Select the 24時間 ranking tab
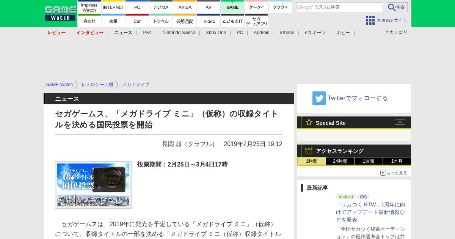Image resolution: width=455 pixels, height=239 pixels. [340, 161]
